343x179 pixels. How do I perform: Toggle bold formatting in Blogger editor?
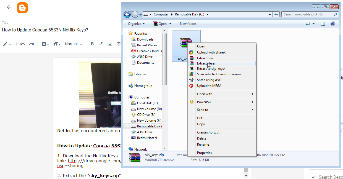pos(92,44)
